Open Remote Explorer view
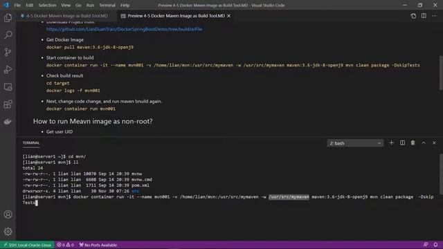443x249 pixels. coord(8,87)
